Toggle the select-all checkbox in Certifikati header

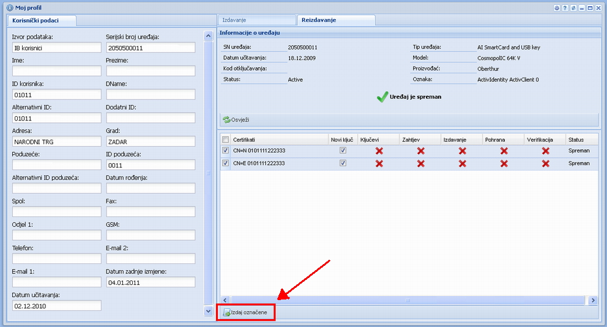(225, 139)
